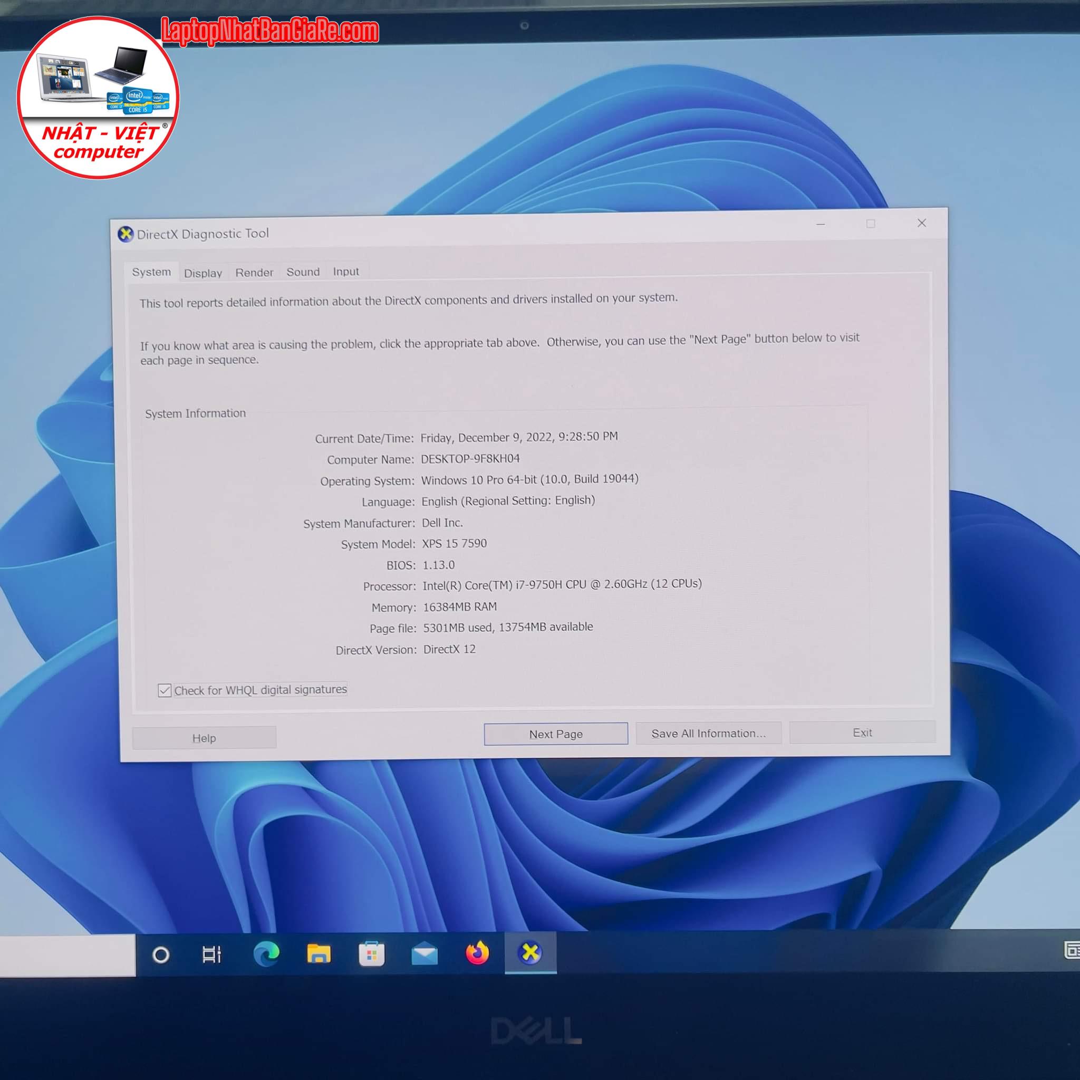Click the Cortana circle icon in taskbar

click(x=160, y=955)
